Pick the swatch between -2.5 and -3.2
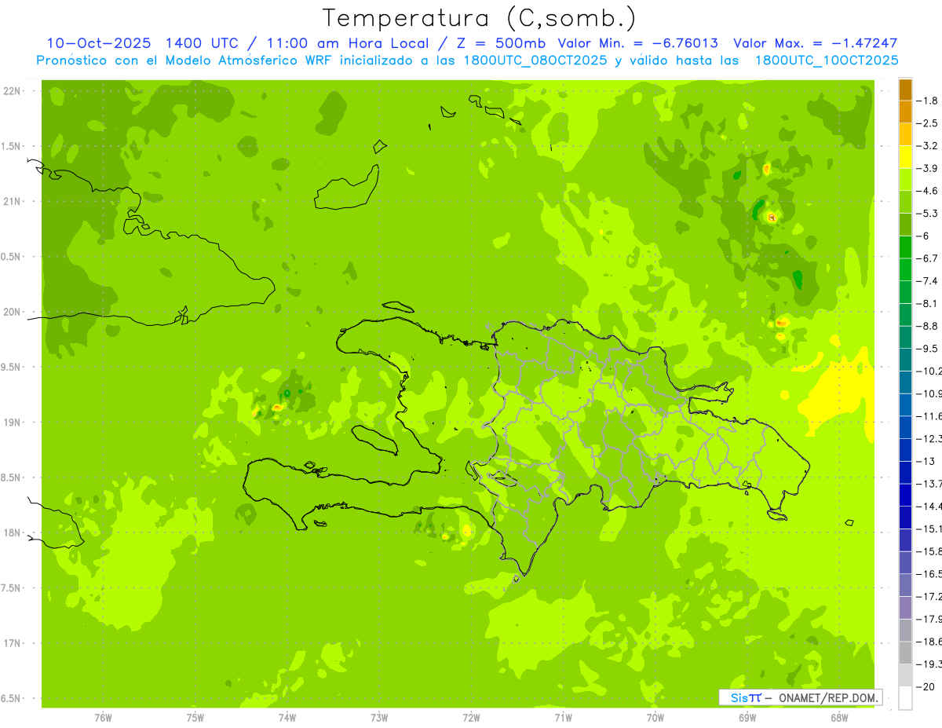The height and width of the screenshot is (728, 942). tap(905, 134)
